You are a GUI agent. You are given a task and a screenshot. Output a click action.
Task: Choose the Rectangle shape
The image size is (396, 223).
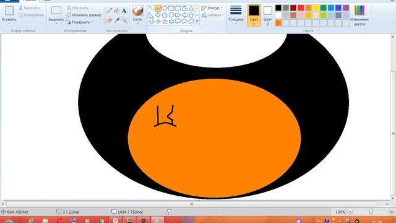[171, 8]
